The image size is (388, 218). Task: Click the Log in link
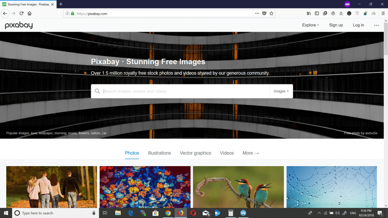(x=358, y=25)
